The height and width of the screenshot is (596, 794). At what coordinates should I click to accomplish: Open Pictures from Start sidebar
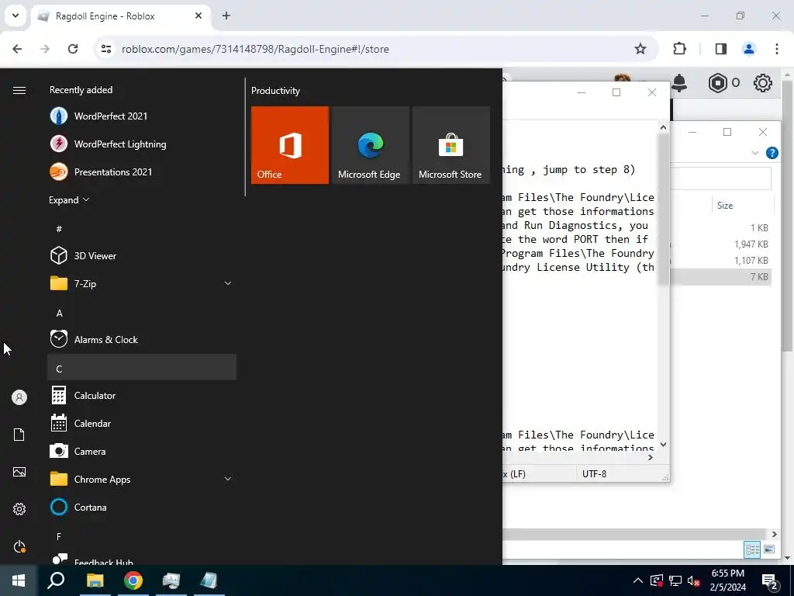[x=19, y=472]
